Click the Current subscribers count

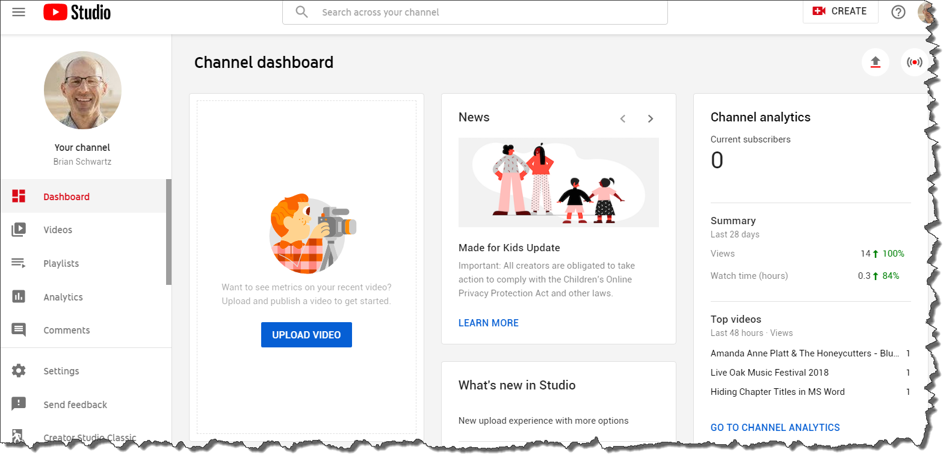click(x=717, y=160)
